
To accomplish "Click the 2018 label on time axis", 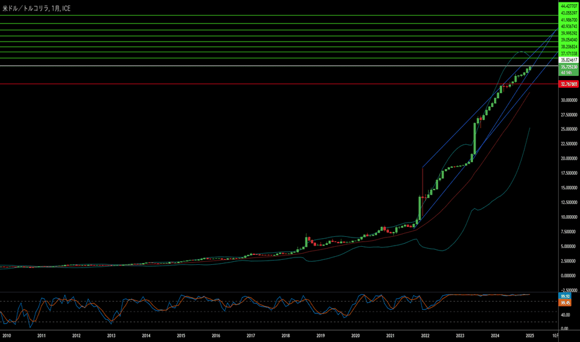I will (x=286, y=336).
